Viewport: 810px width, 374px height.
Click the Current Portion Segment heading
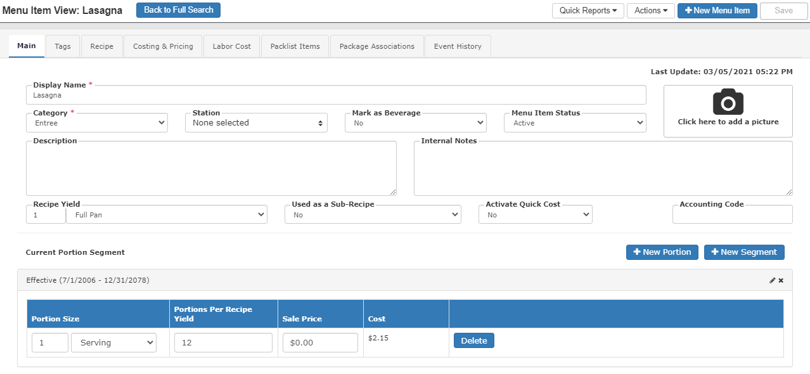tap(75, 252)
